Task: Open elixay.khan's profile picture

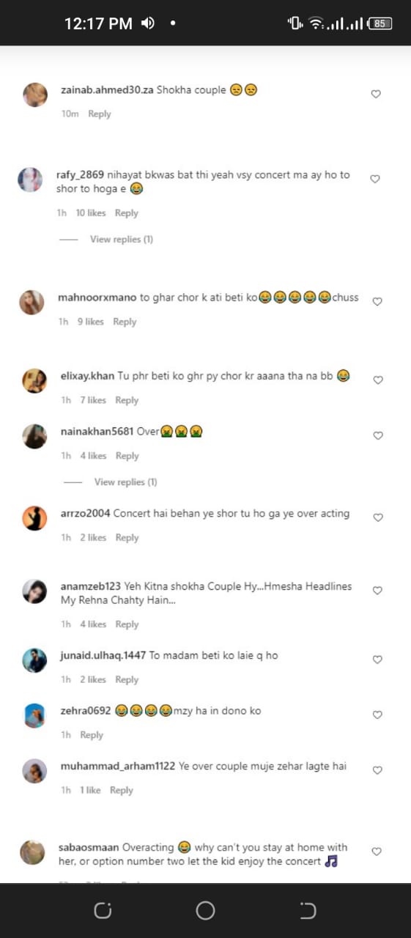Action: tap(34, 380)
